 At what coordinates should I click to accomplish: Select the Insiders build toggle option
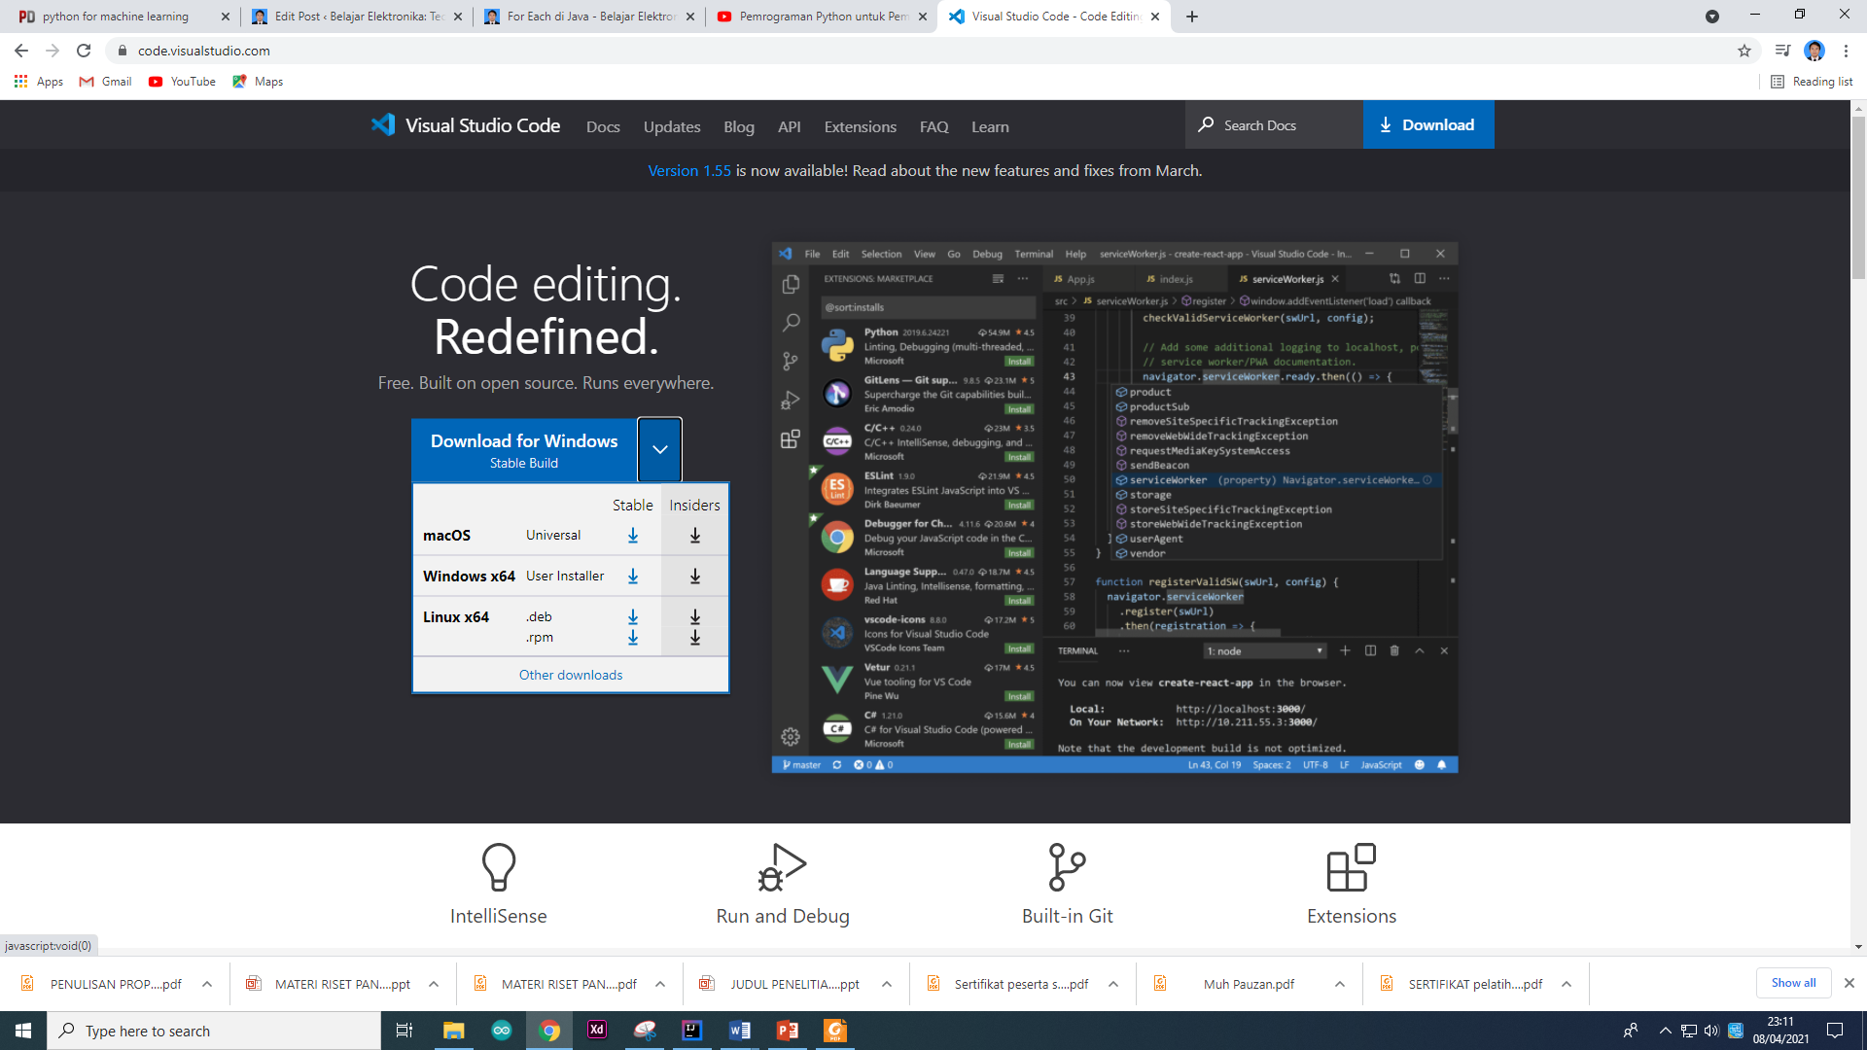[x=692, y=504]
